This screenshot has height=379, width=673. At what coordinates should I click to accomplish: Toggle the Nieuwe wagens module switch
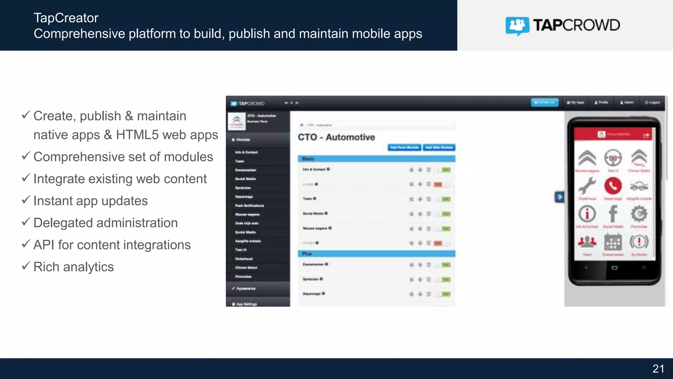pos(442,228)
